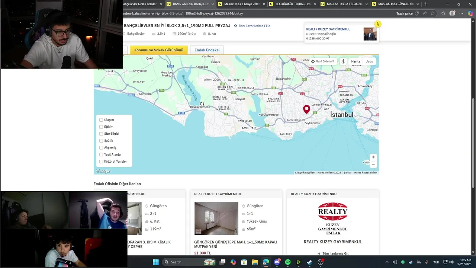476x268 pixels.
Task: Add page to favorites star icon
Action: click(432, 13)
